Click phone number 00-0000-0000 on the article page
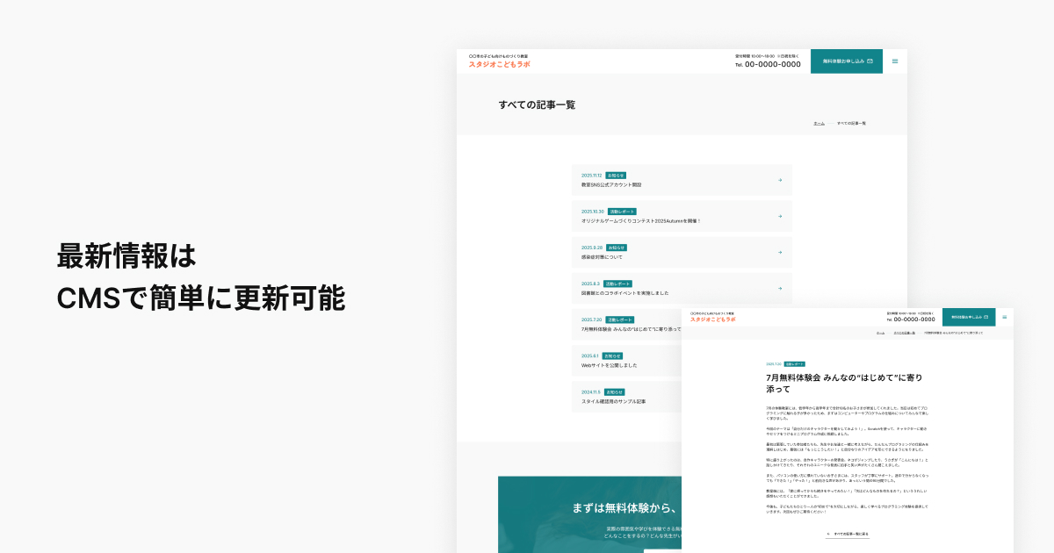 click(914, 320)
